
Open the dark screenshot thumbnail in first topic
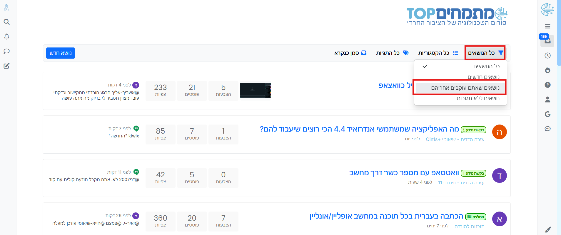tap(256, 91)
